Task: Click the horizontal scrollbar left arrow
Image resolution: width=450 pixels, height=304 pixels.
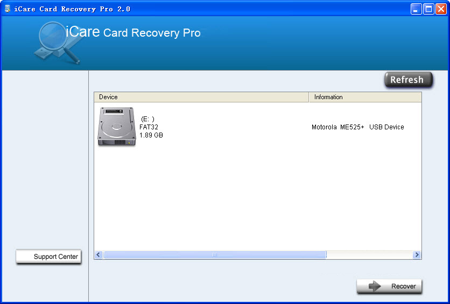Action: 99,254
